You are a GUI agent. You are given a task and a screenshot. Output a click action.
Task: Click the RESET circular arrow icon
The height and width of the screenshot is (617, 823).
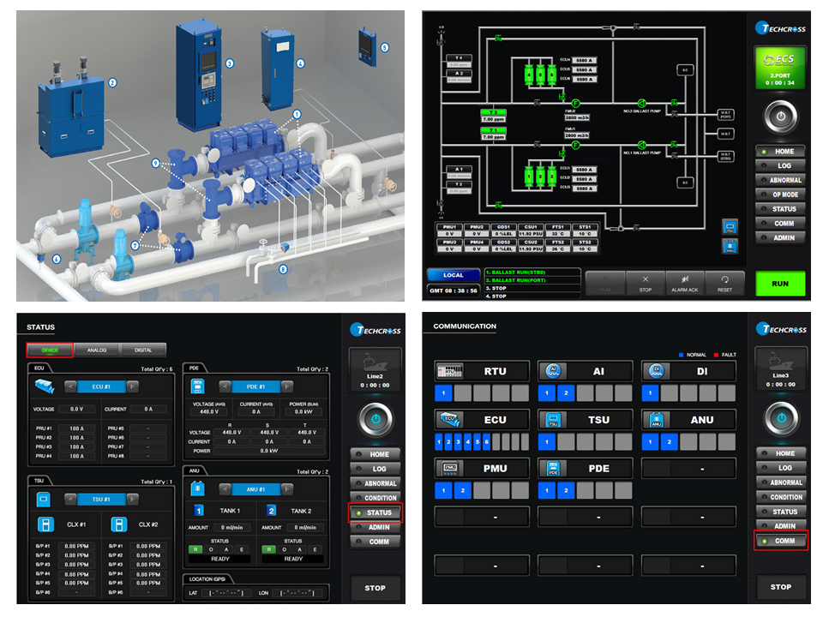coord(724,280)
